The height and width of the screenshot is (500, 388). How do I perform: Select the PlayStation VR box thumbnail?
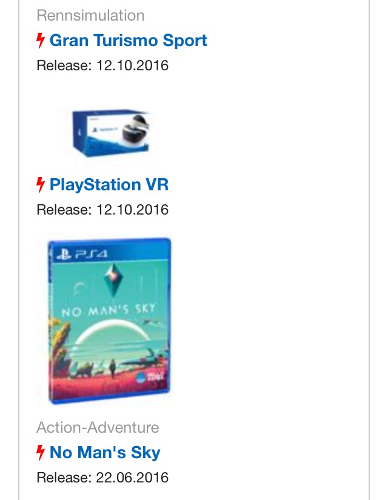click(x=110, y=133)
